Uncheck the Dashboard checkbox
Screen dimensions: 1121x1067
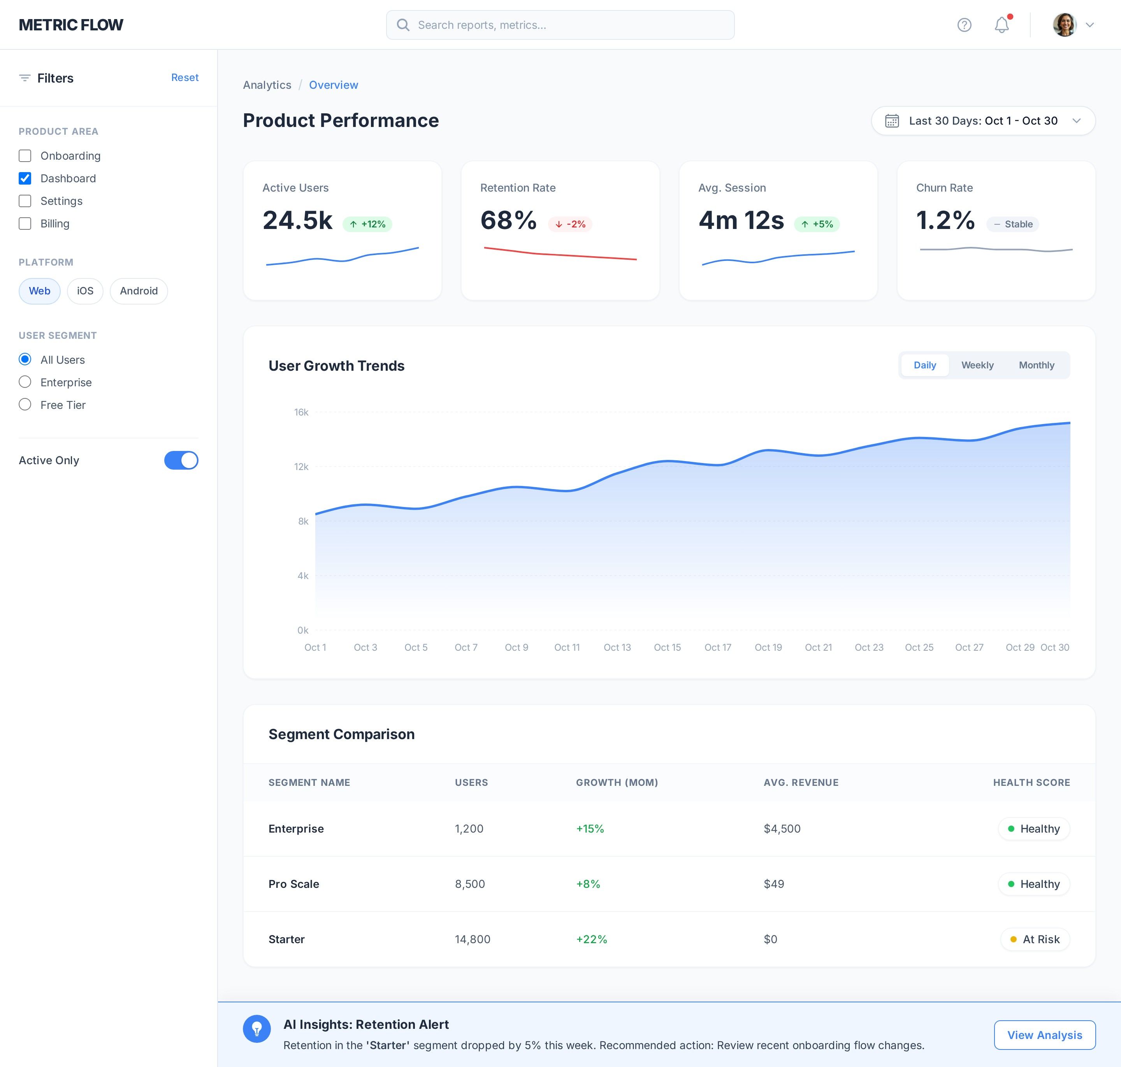click(25, 179)
